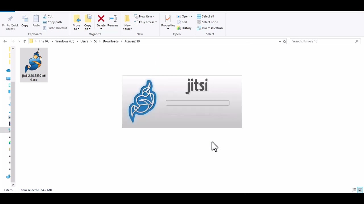Image resolution: width=364 pixels, height=204 pixels.
Task: View file History
Action: pos(184,28)
